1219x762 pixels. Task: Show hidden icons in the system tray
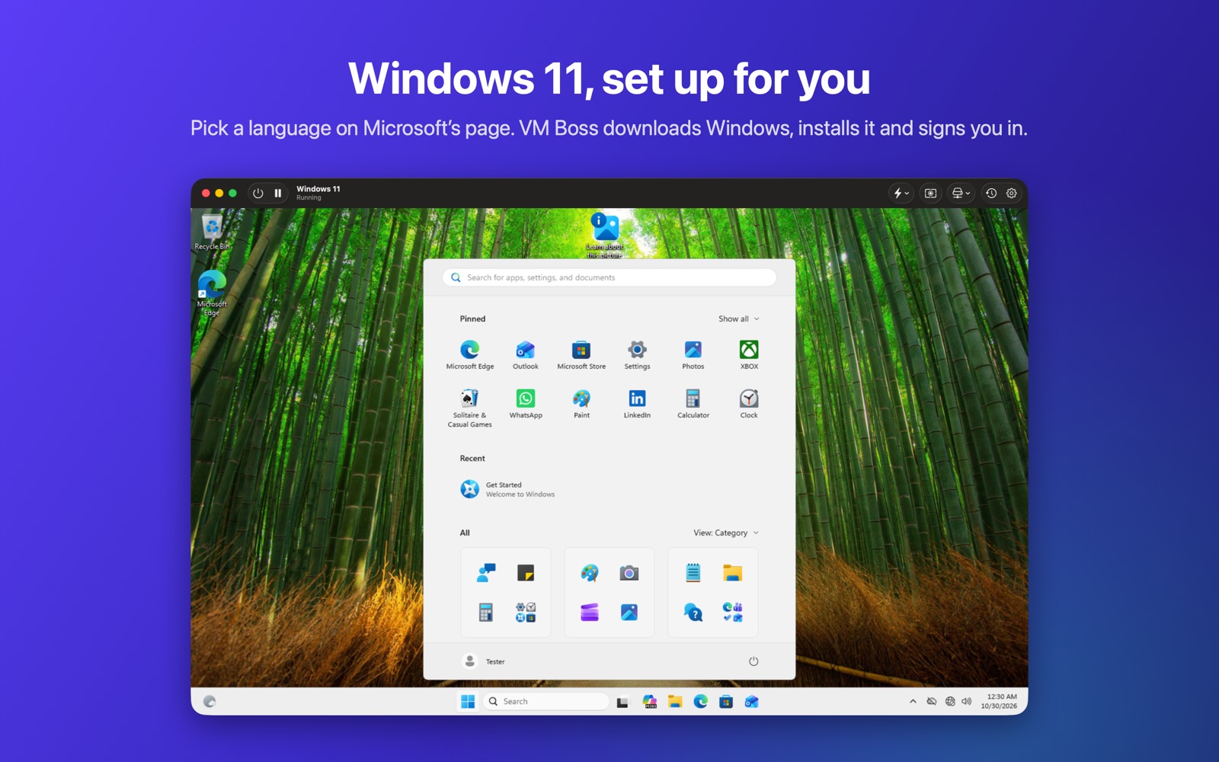(913, 702)
